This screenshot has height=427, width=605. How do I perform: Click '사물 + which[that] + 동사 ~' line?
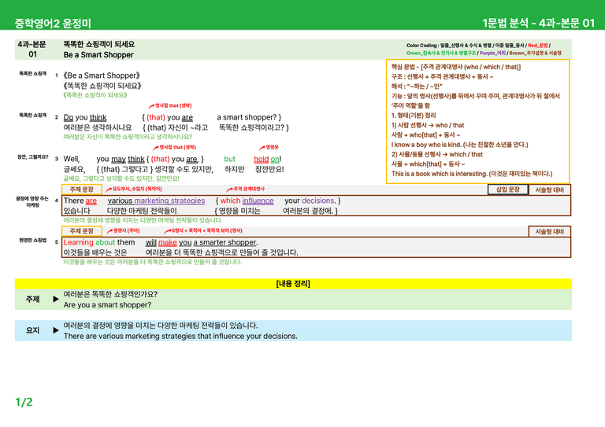pos(429,164)
